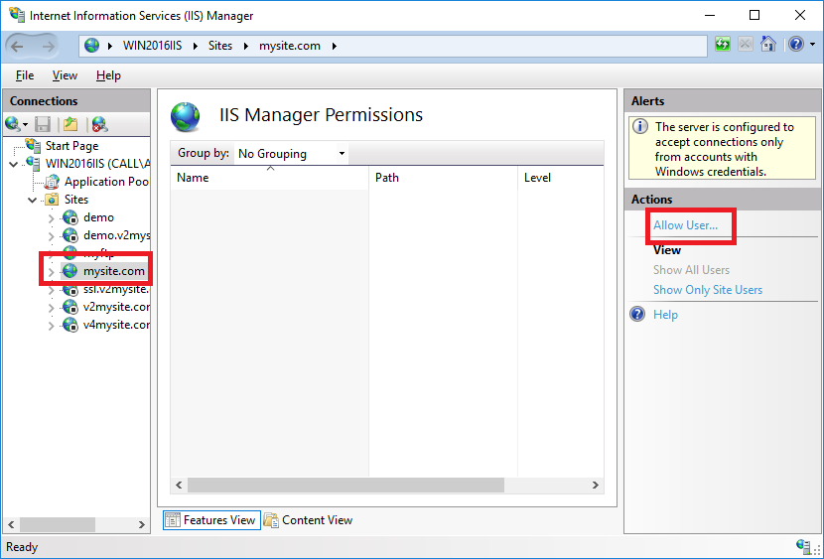The width and height of the screenshot is (824, 559).
Task: Expand the mysite.com node
Action: coord(51,272)
